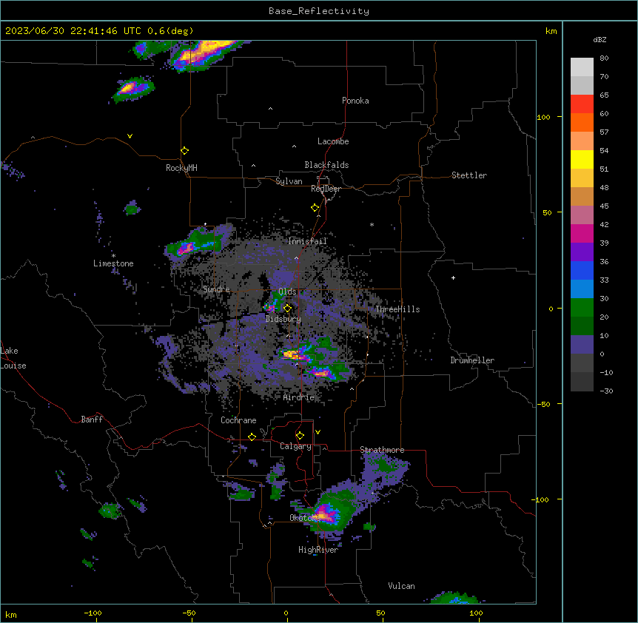Click the -30 value on dBZ scale
The image size is (638, 623).
[x=606, y=391]
